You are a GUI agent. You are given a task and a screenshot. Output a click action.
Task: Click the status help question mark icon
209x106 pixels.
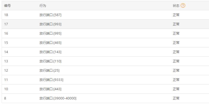pyautogui.click(x=183, y=5)
